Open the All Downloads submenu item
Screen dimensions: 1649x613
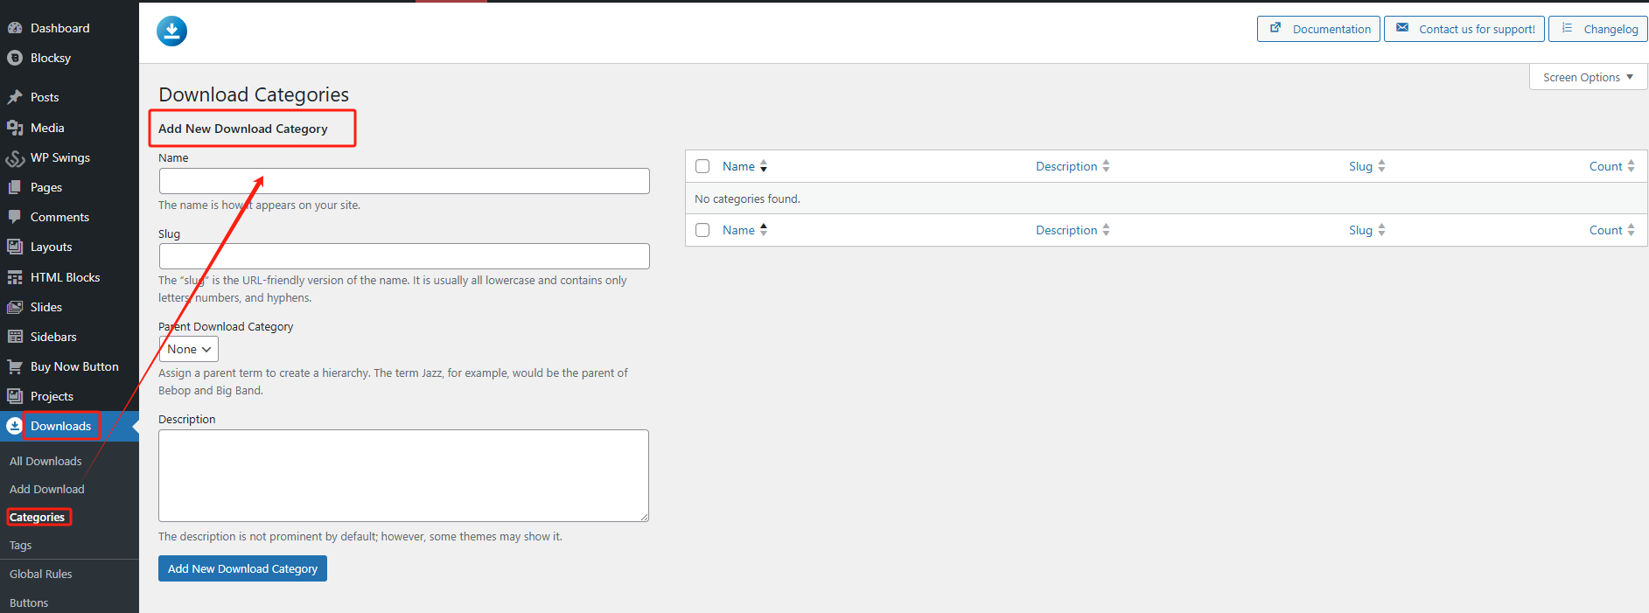45,461
